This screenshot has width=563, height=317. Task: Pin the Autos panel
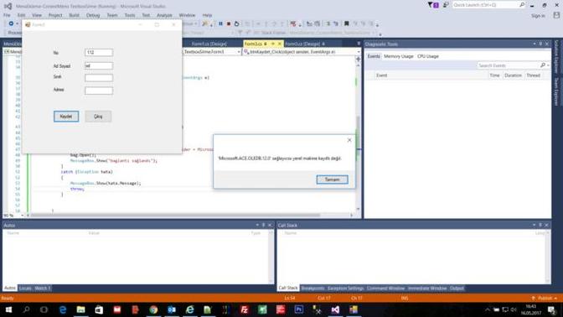(264, 225)
